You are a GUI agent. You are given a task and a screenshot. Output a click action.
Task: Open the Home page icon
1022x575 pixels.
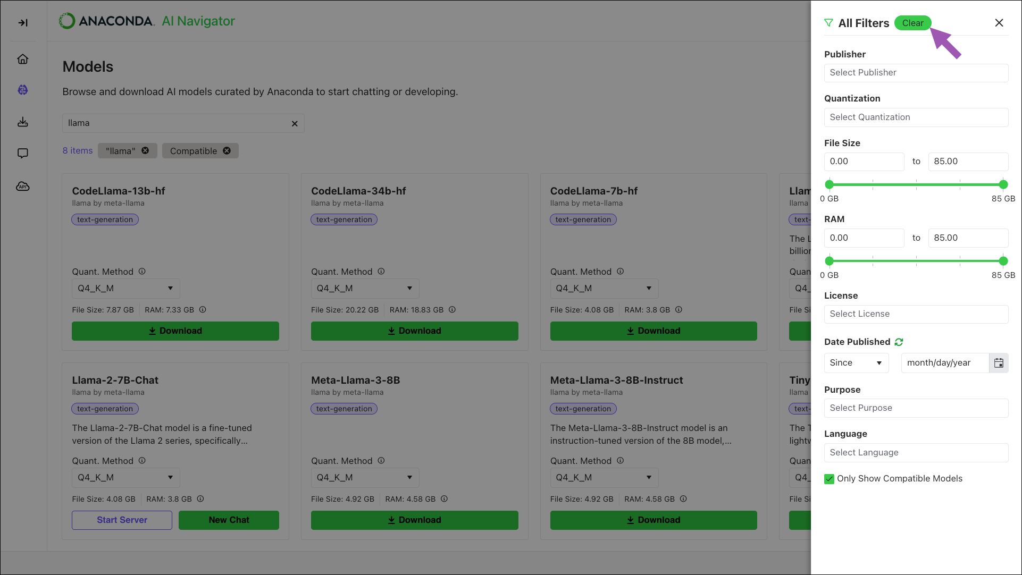[23, 59]
